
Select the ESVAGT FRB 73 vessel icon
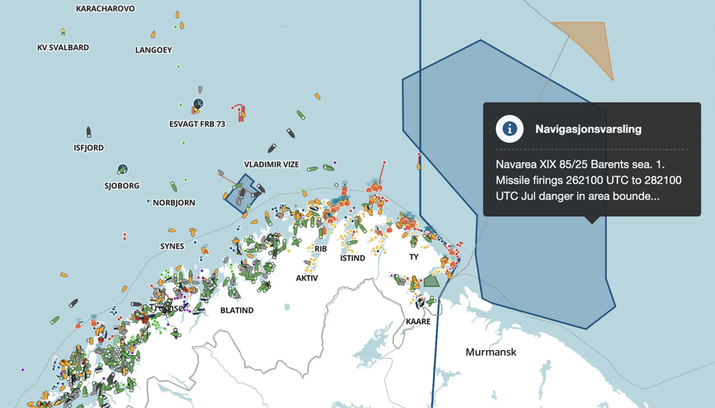pos(198,104)
